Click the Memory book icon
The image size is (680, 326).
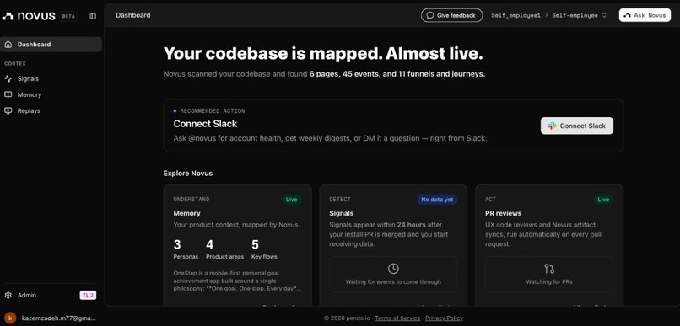click(8, 94)
